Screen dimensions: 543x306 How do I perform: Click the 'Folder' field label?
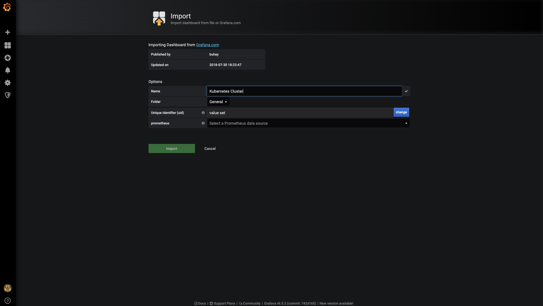(x=156, y=102)
